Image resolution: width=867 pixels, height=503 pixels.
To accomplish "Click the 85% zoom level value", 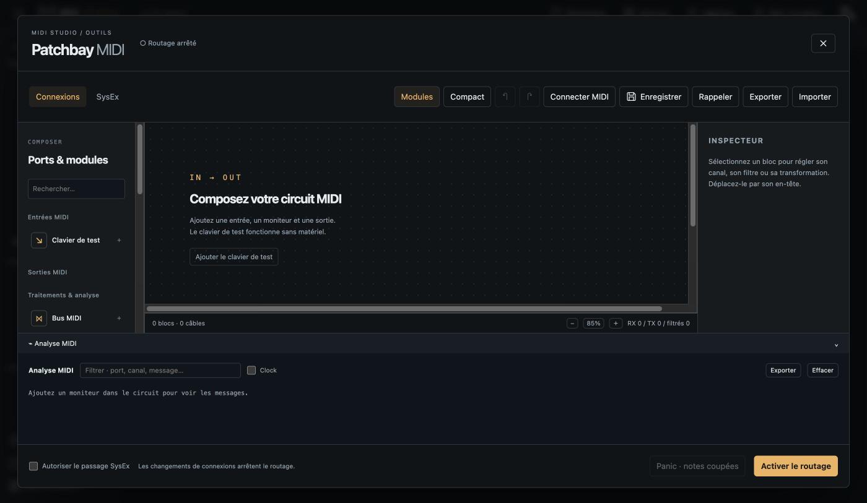I will pyautogui.click(x=593, y=323).
